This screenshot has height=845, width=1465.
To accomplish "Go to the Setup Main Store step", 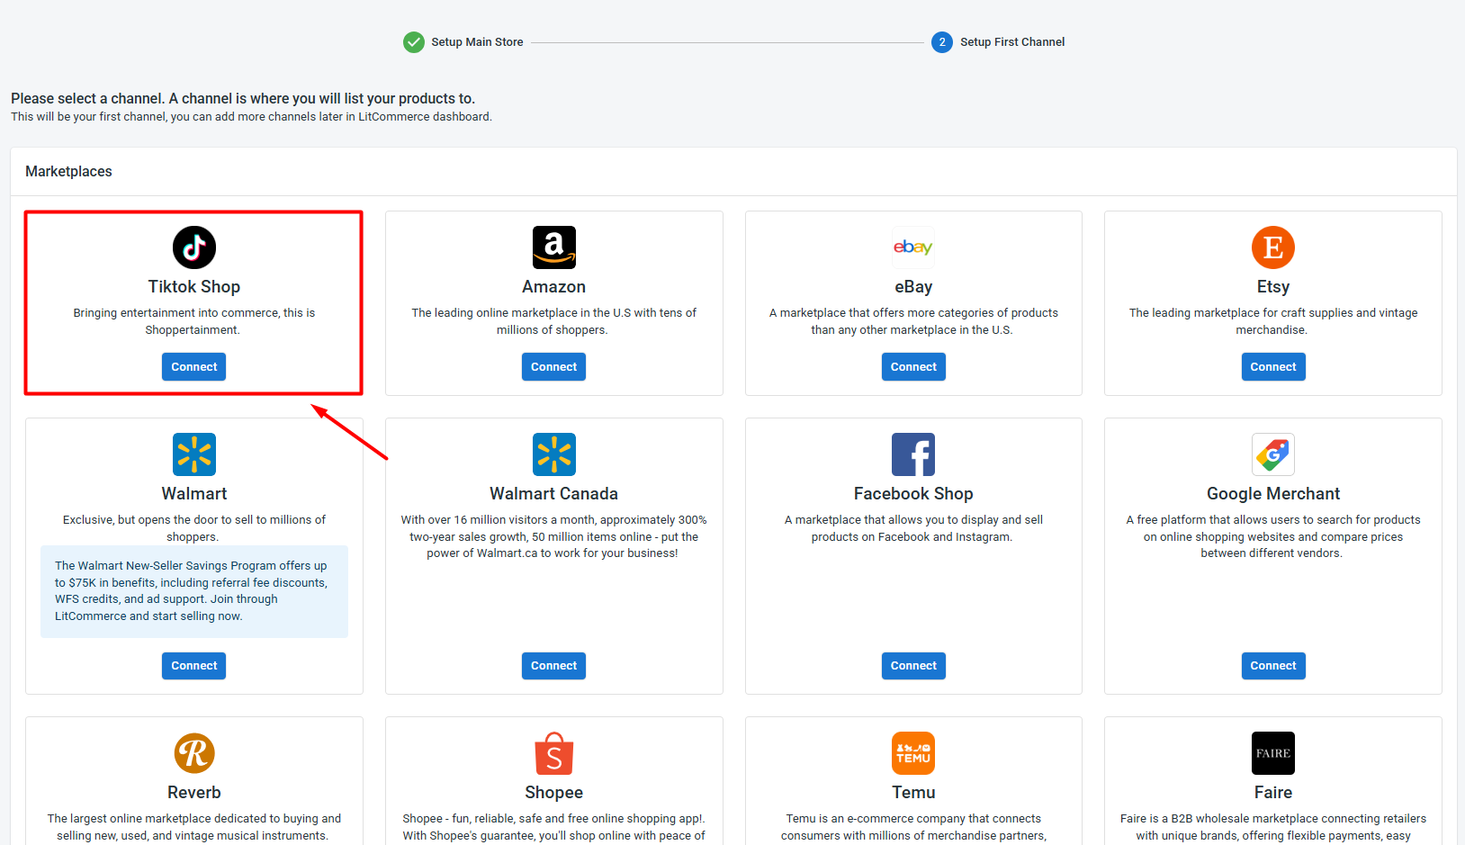I will 477,42.
